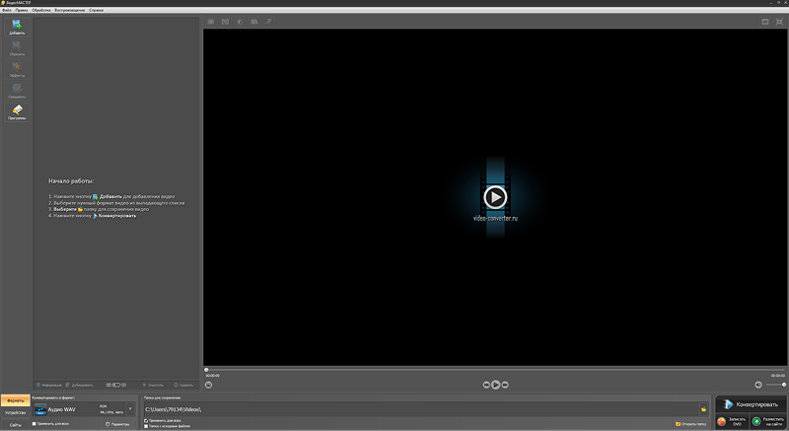Toggle fullscreen preview icon at top right
This screenshot has height=431, width=789.
(x=779, y=22)
